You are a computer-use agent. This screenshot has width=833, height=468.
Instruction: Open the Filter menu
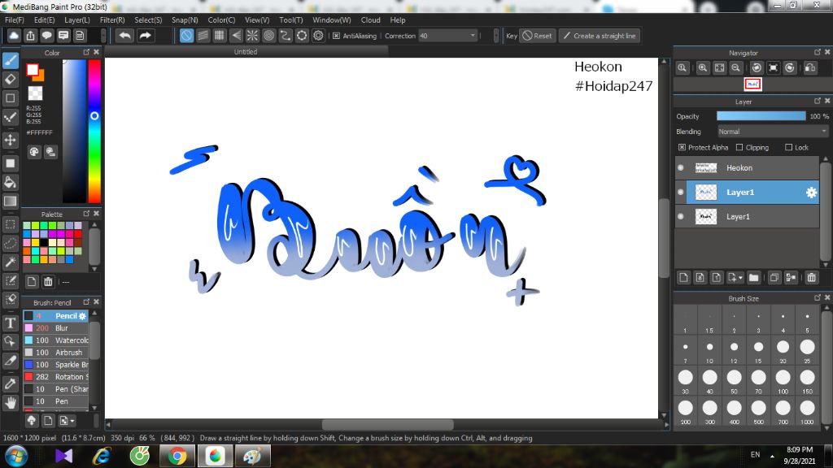112,20
